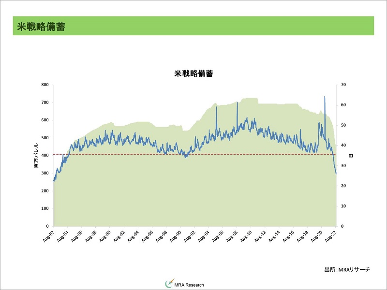Screen dimensions: 387x290
Task: Select the green banner heading "米戦略備蓄"
Action: (41, 27)
